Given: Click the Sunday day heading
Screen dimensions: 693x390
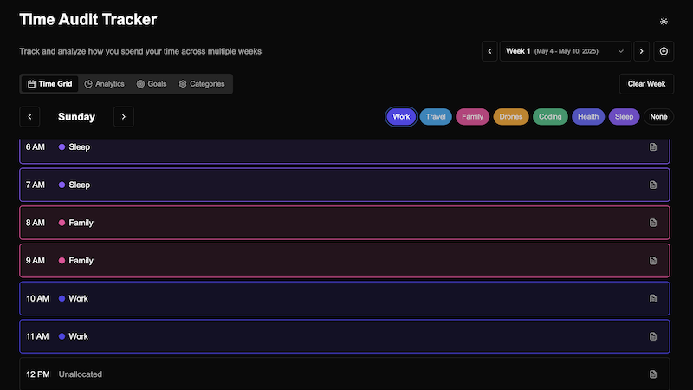Looking at the screenshot, I should pos(76,117).
